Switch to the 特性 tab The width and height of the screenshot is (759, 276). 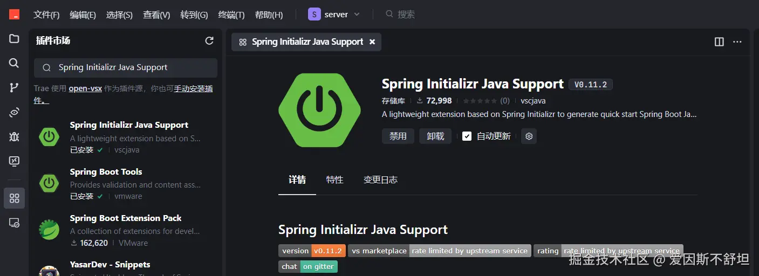[x=334, y=180]
